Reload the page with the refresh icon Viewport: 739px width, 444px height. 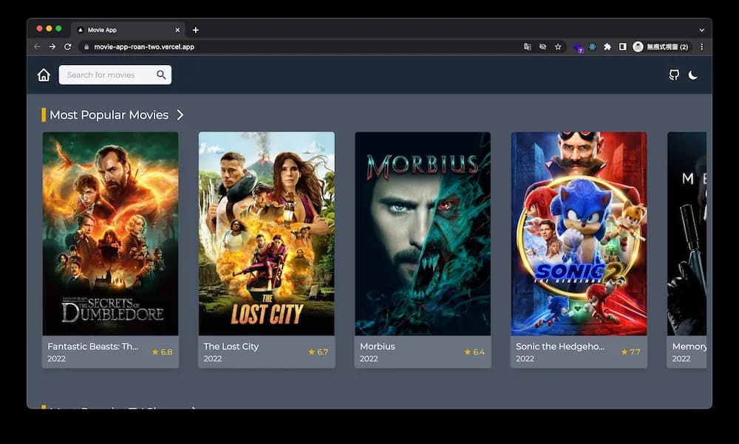tap(68, 46)
